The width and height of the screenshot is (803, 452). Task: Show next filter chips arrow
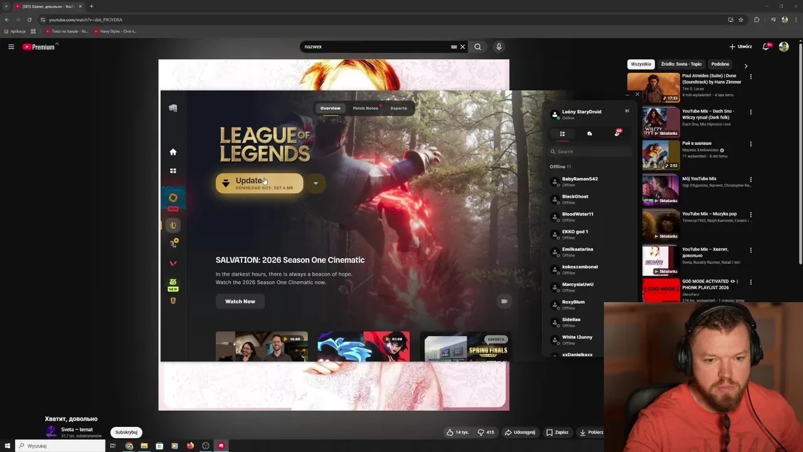[745, 65]
